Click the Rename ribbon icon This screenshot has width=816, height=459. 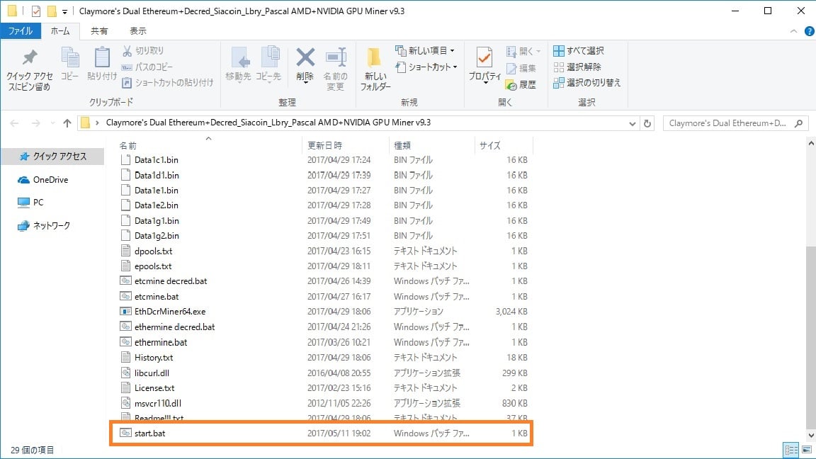336,69
